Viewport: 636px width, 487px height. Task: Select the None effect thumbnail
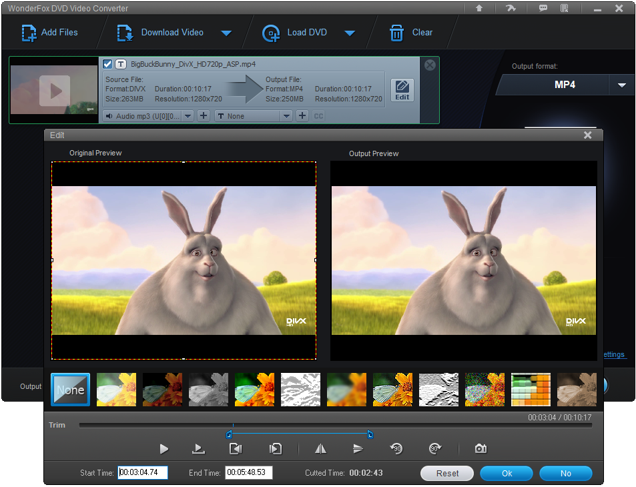69,389
